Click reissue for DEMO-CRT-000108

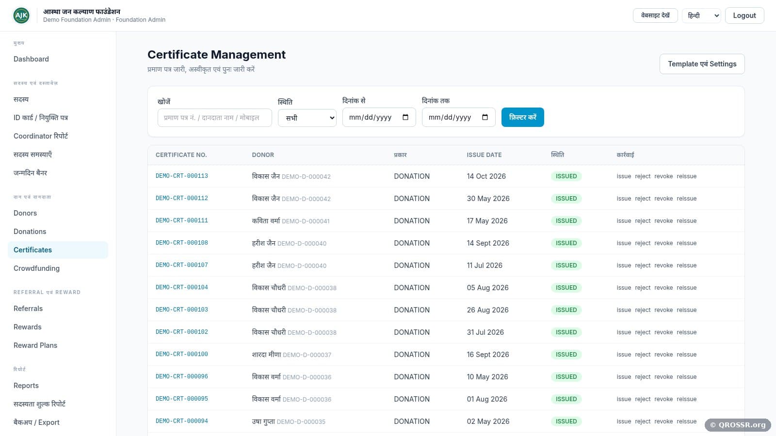(687, 243)
